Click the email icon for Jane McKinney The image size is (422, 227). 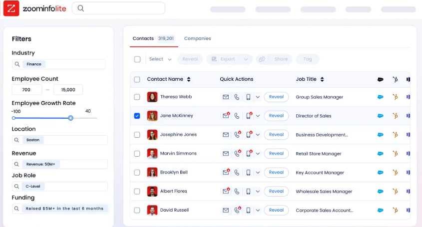pos(226,115)
